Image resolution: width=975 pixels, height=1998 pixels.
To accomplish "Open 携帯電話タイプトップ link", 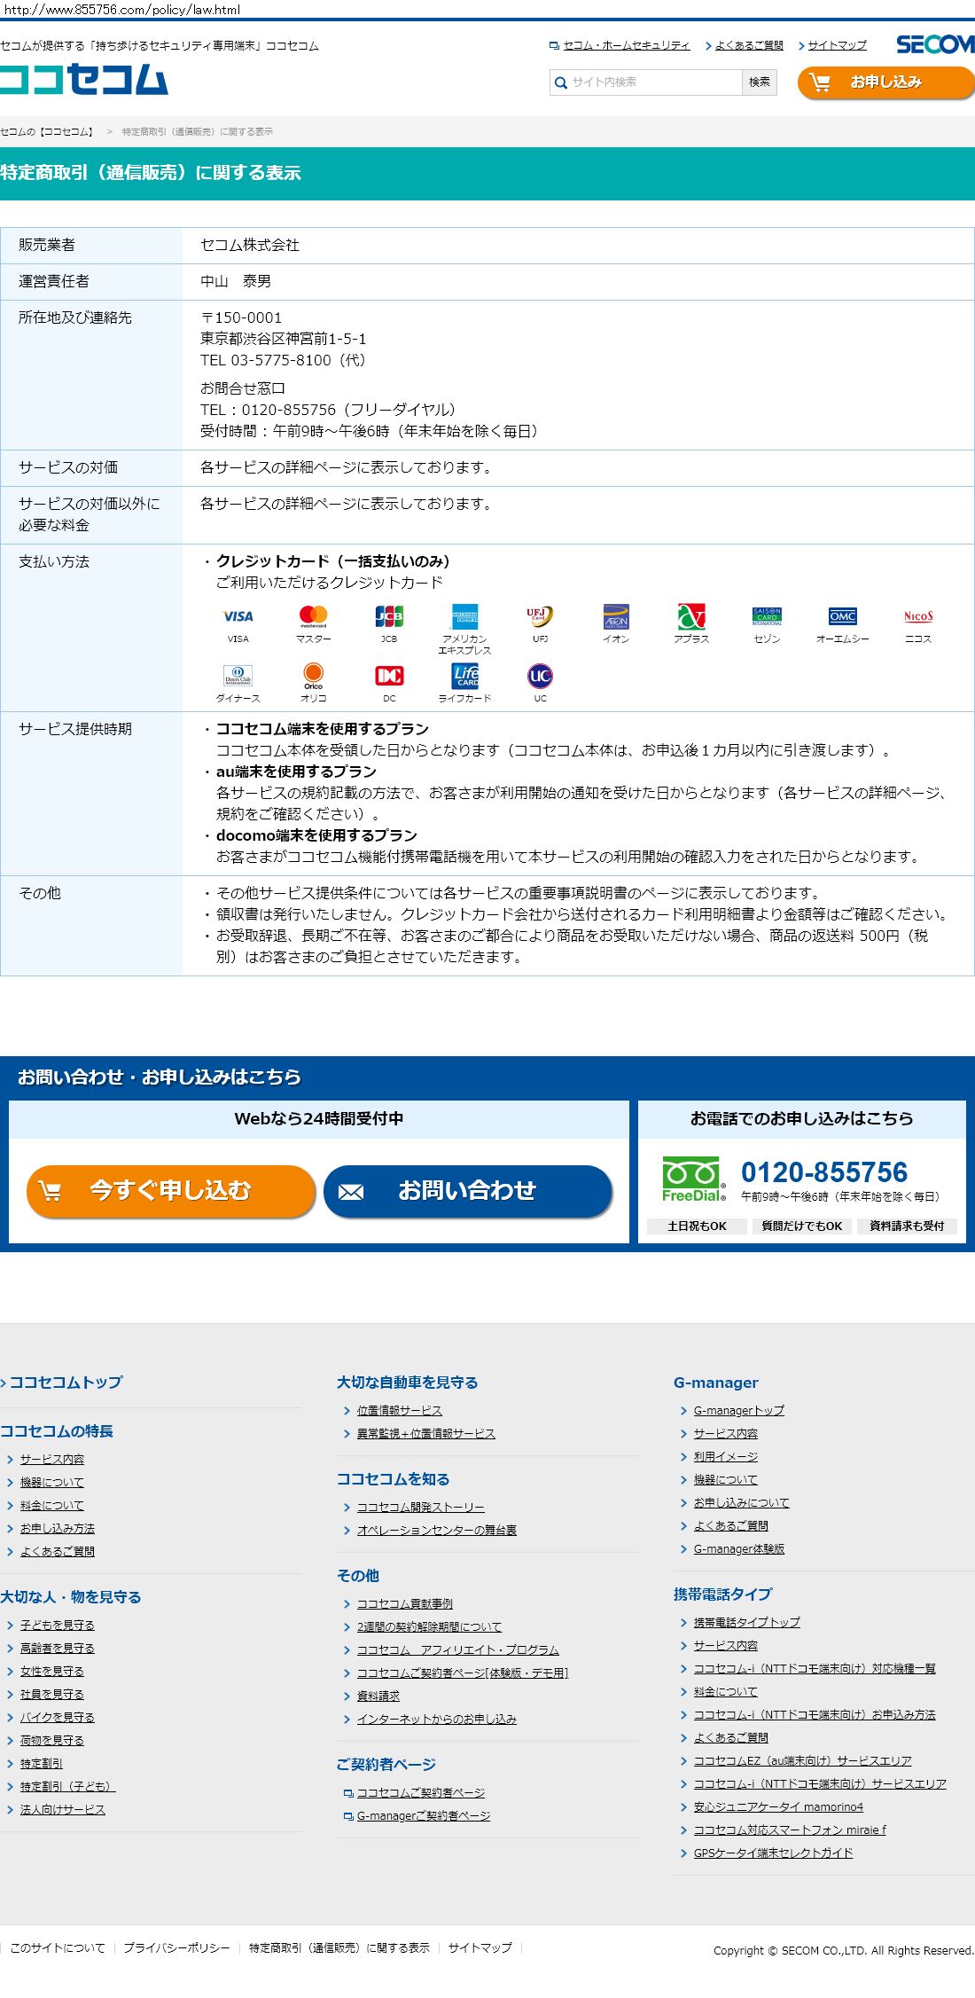I will pyautogui.click(x=746, y=1622).
